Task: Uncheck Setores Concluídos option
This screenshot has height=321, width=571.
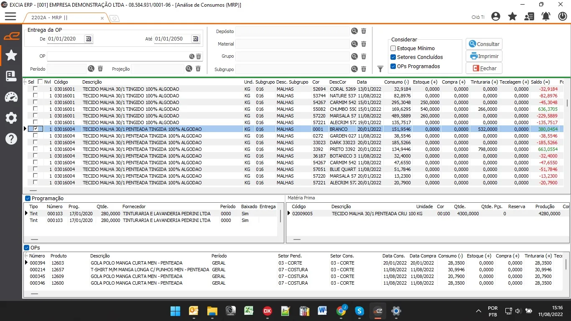Action: coord(393,57)
